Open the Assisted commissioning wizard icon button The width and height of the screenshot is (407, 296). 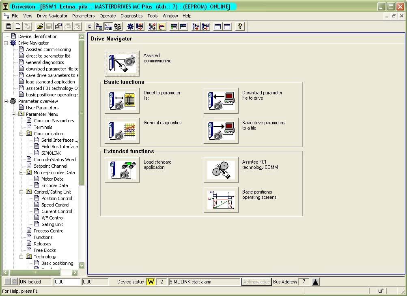[x=122, y=64]
